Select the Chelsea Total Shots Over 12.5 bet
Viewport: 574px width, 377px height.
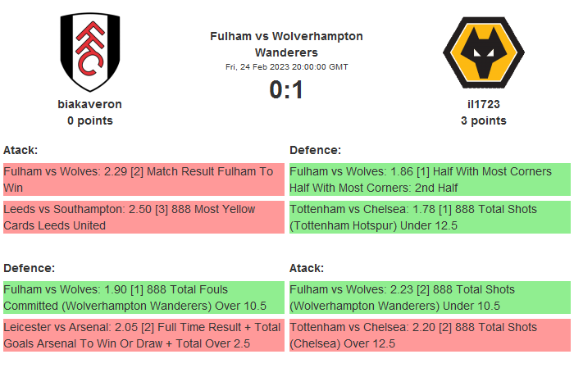tap(430, 335)
